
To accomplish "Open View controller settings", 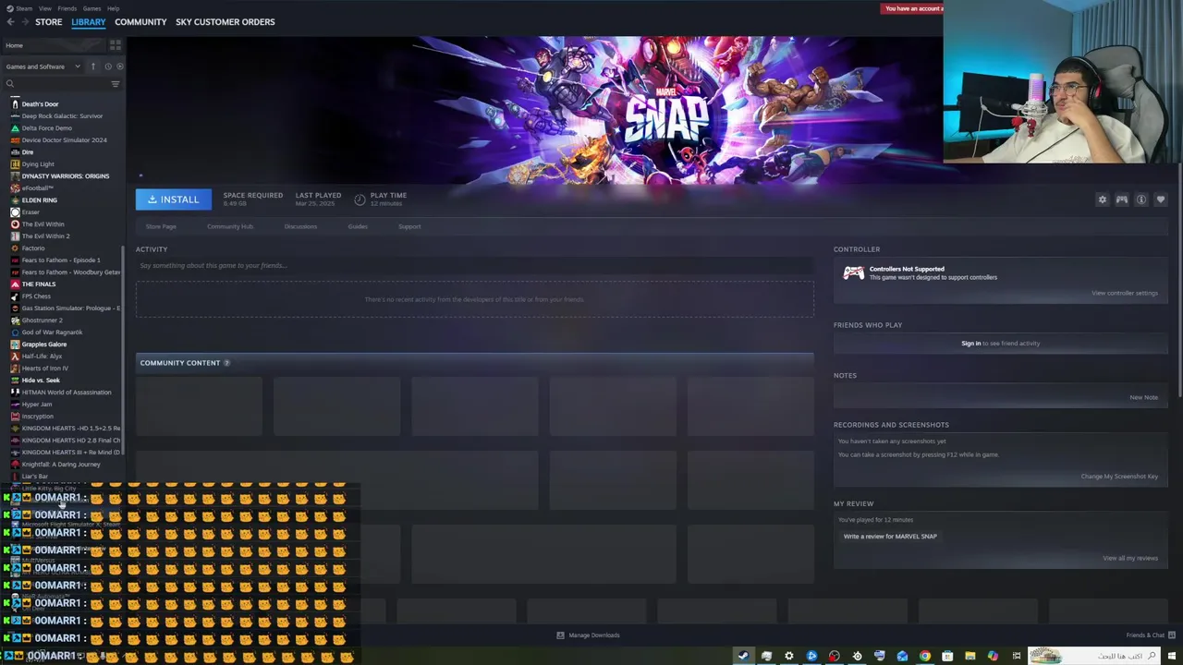I will [1124, 294].
